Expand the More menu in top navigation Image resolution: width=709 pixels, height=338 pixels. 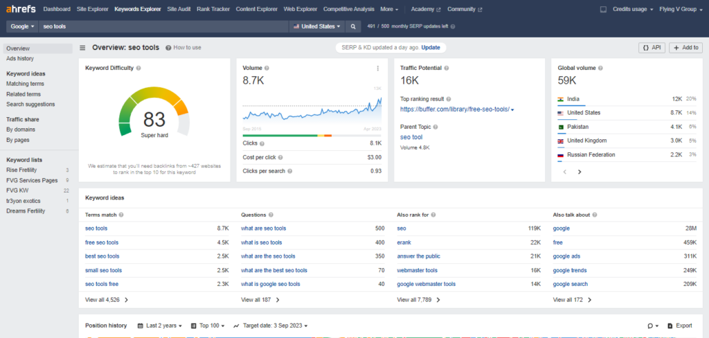tap(389, 9)
